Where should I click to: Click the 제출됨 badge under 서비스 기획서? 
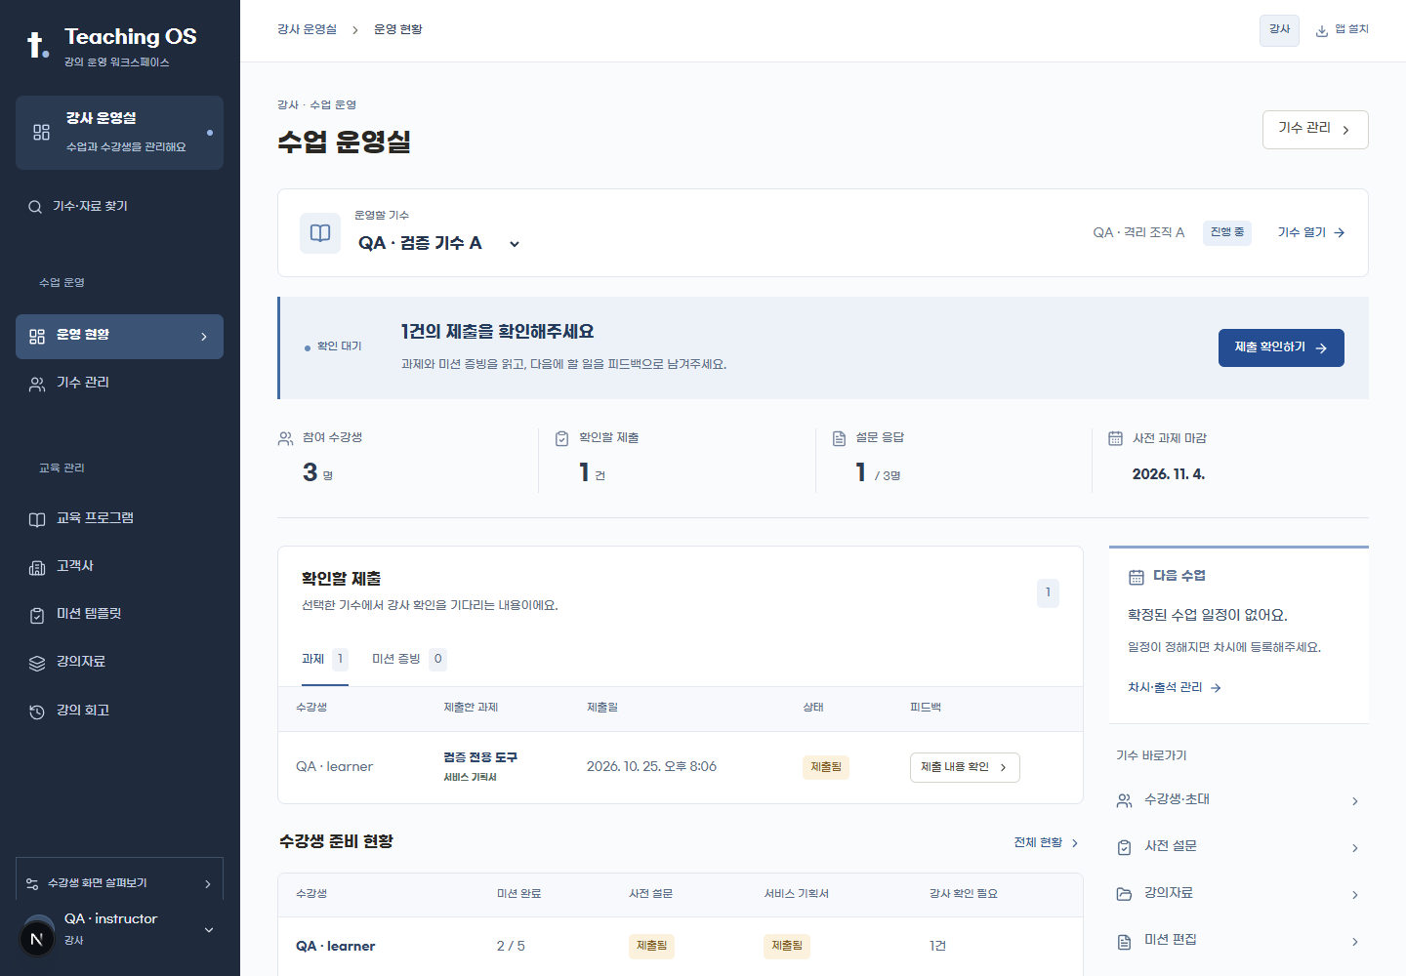click(x=786, y=946)
